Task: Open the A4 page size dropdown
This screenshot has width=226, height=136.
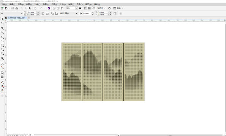Action: coord(12,14)
